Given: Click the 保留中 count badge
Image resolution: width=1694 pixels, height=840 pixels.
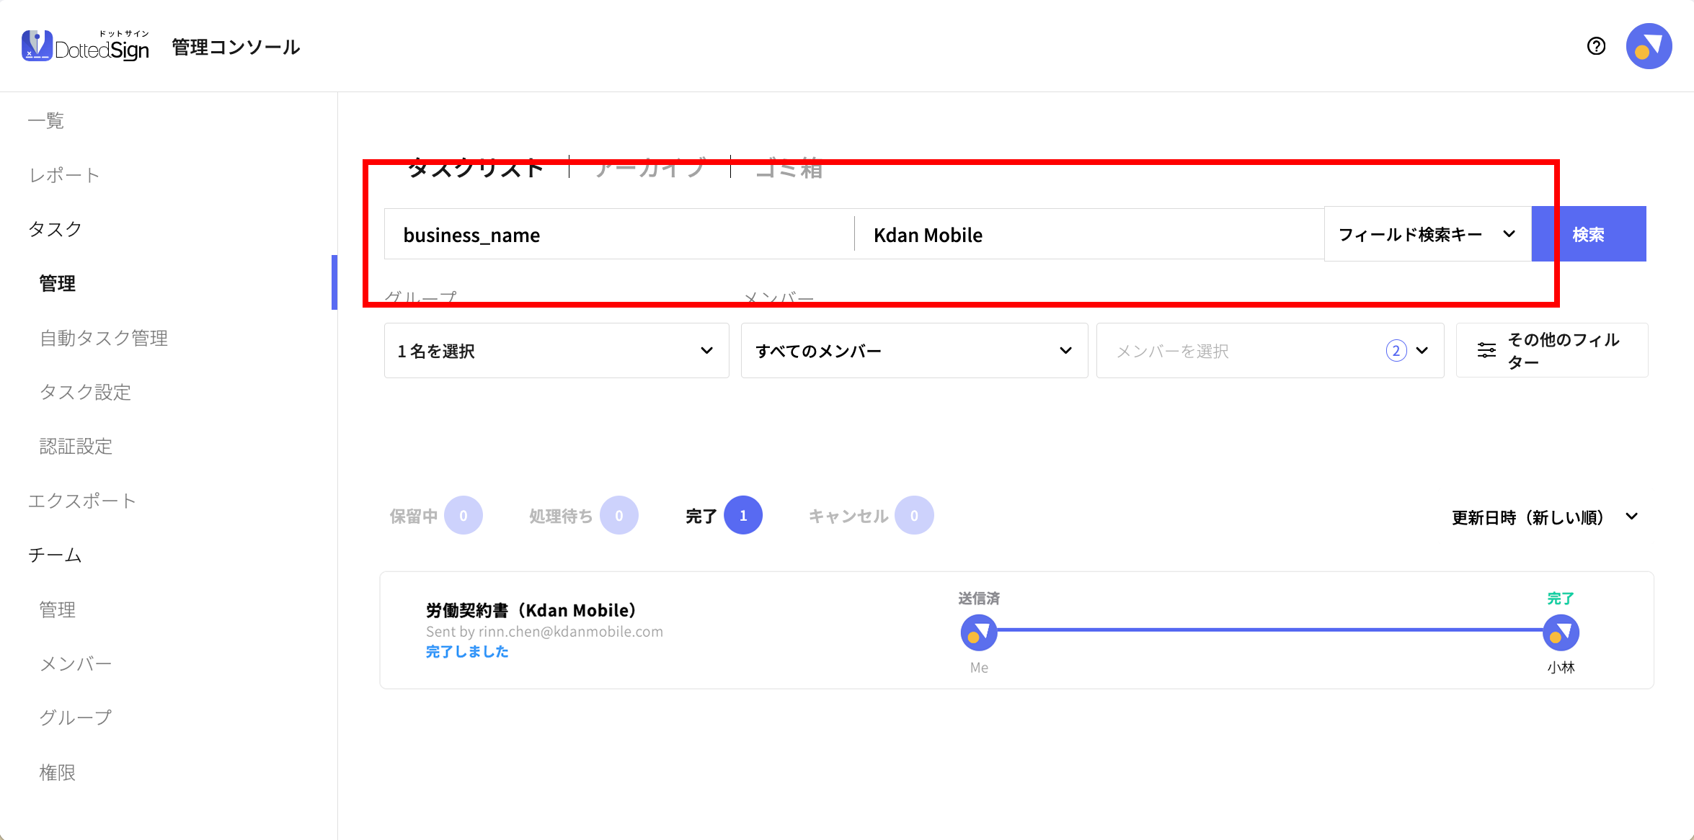Looking at the screenshot, I should click(x=464, y=515).
